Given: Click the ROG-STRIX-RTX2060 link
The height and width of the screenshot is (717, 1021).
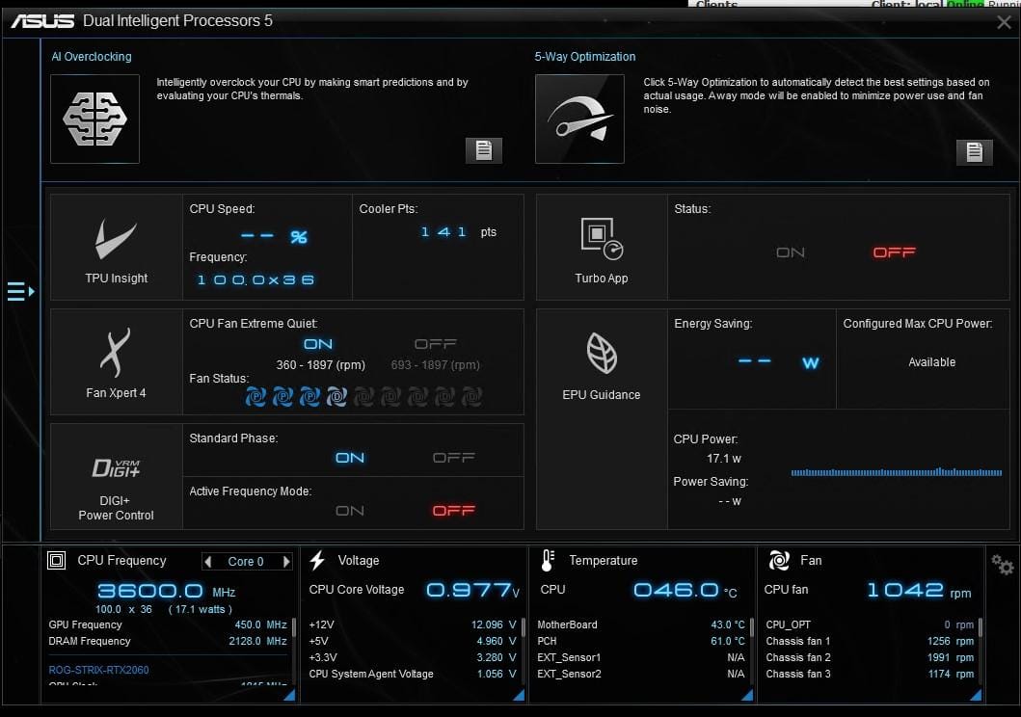Looking at the screenshot, I should pyautogui.click(x=98, y=670).
